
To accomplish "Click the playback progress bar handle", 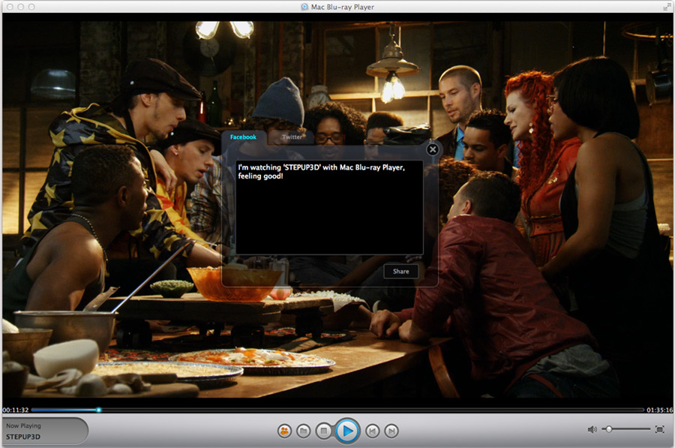I will (98, 410).
